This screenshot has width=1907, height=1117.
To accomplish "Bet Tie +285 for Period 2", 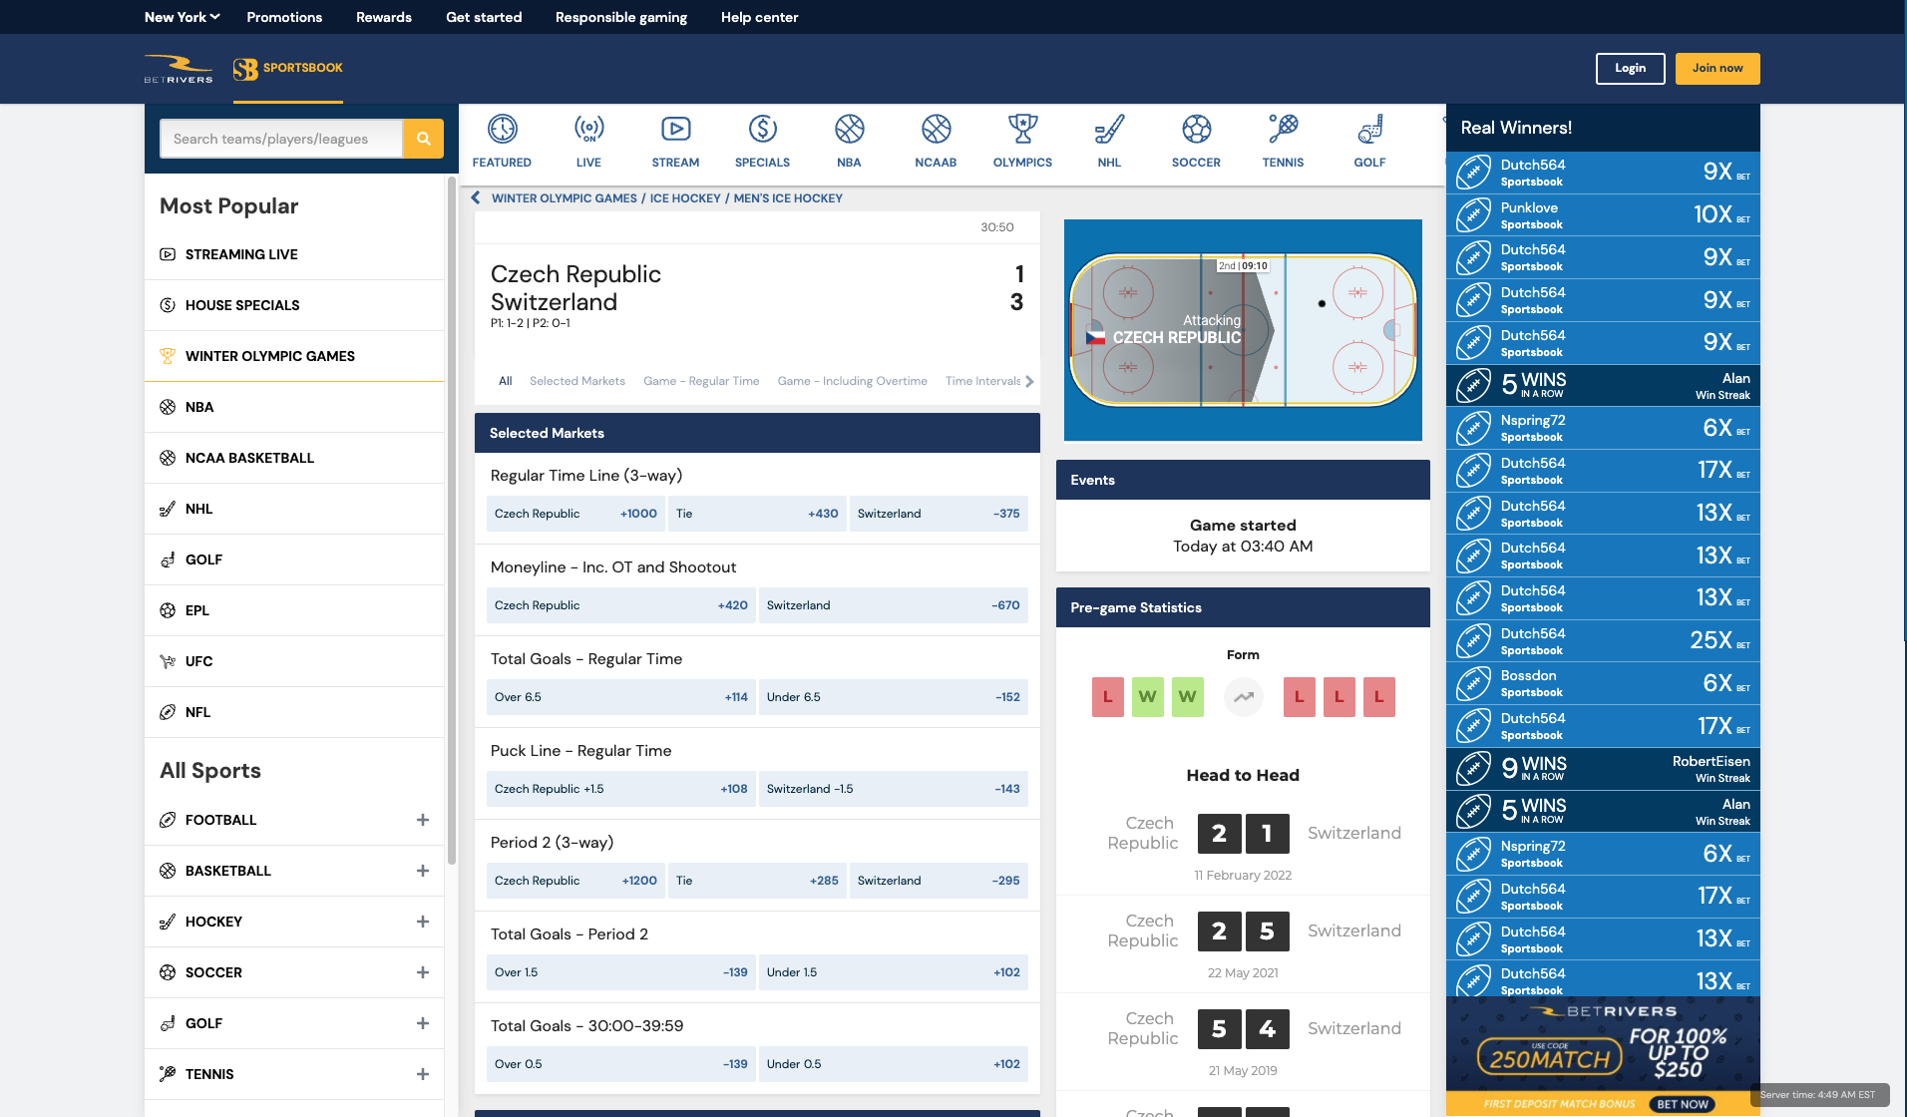I will coord(757,881).
